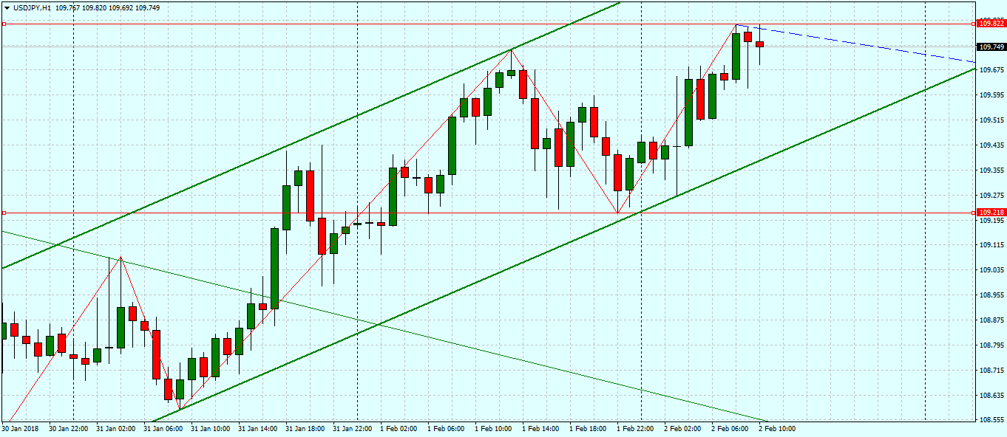This screenshot has width=1007, height=437.
Task: Click the black 109.749 current price label
Action: coord(991,47)
